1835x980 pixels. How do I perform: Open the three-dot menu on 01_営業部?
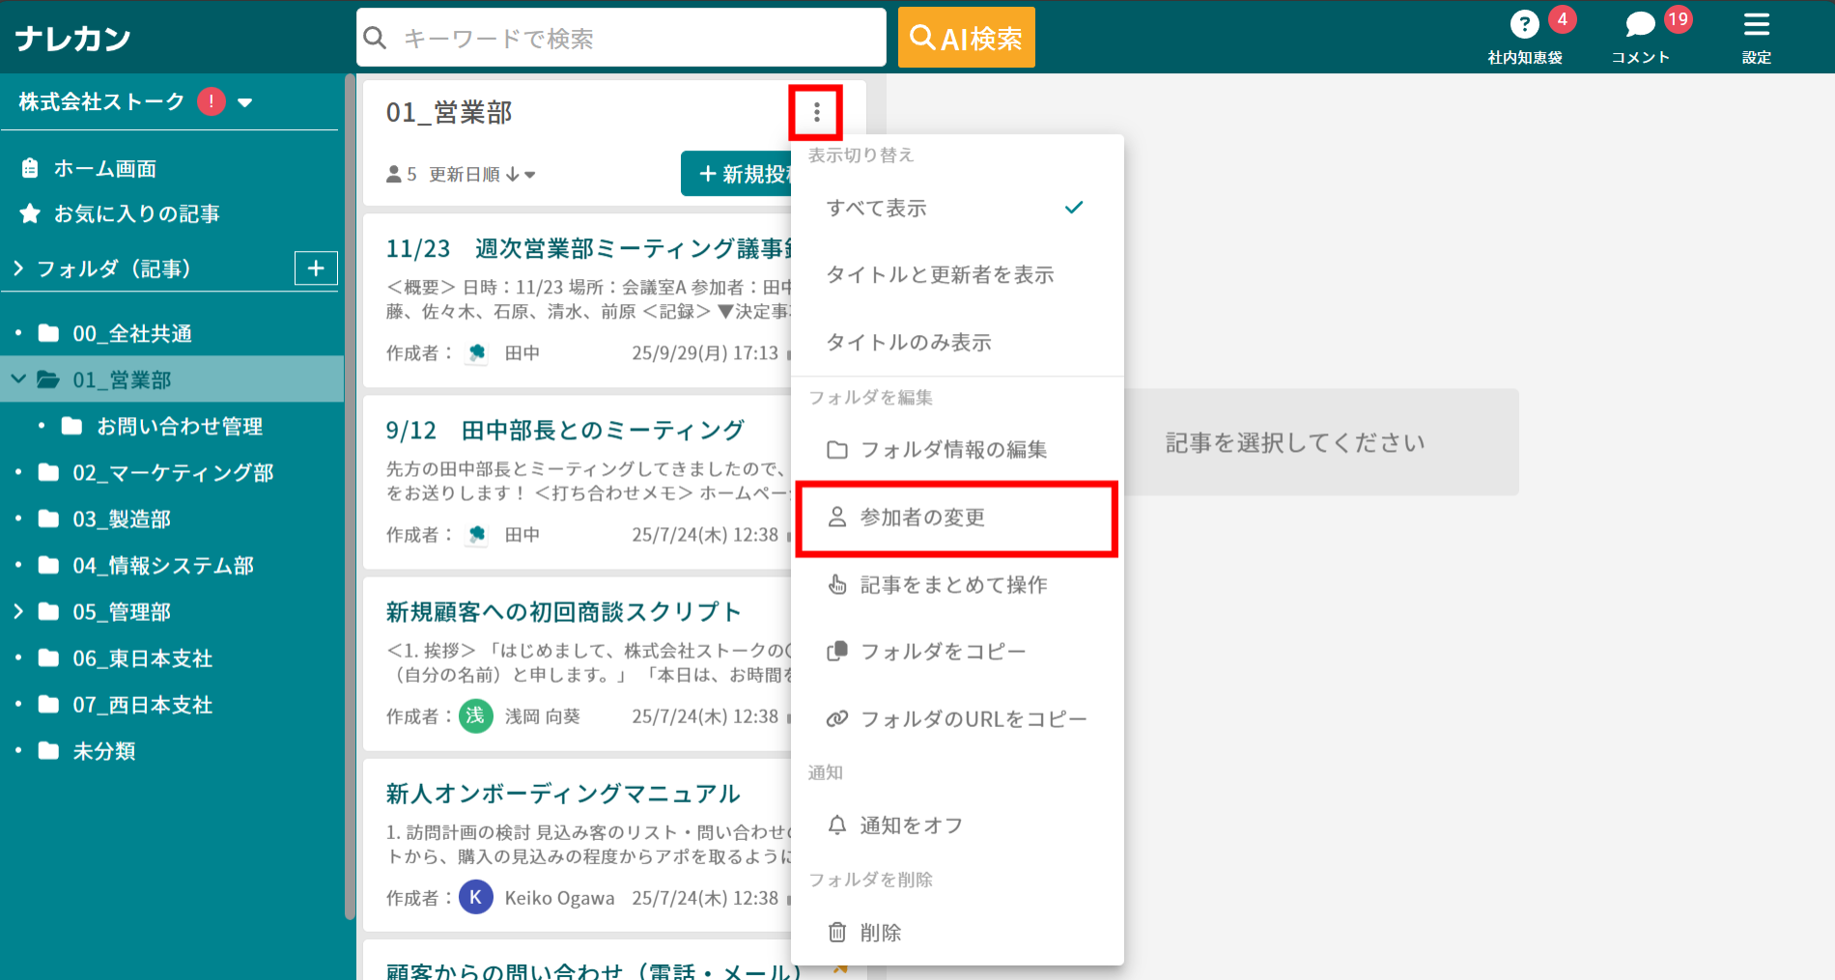[x=817, y=113]
